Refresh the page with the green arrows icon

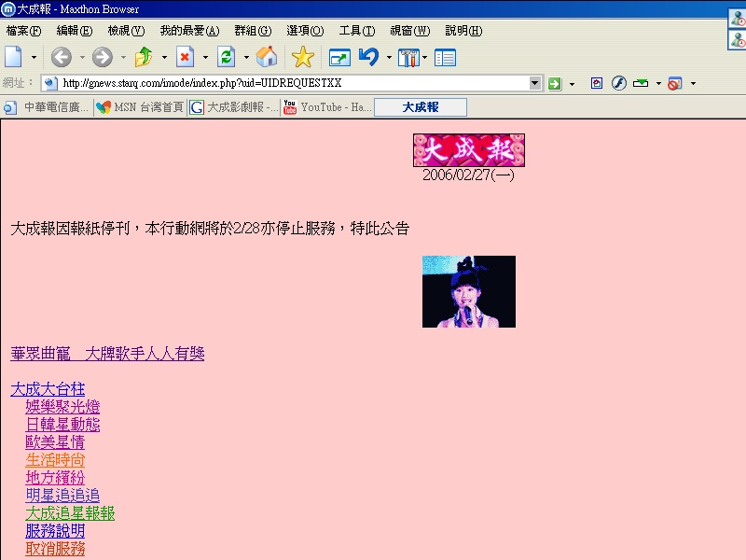pyautogui.click(x=226, y=57)
